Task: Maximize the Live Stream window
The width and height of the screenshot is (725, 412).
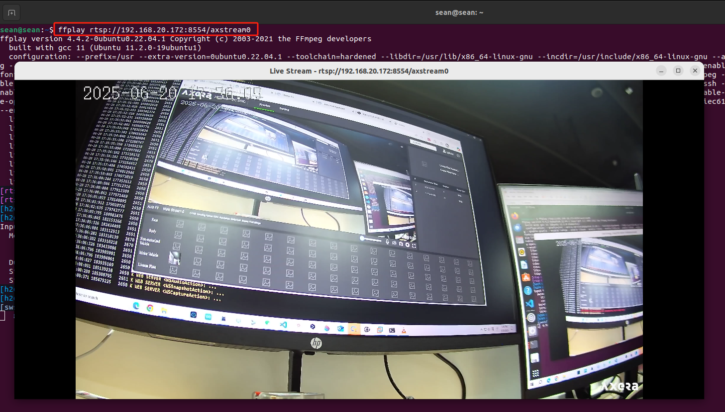Action: point(678,71)
